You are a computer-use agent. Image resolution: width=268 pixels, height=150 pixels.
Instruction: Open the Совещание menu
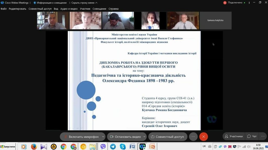pyautogui.click(x=99, y=9)
